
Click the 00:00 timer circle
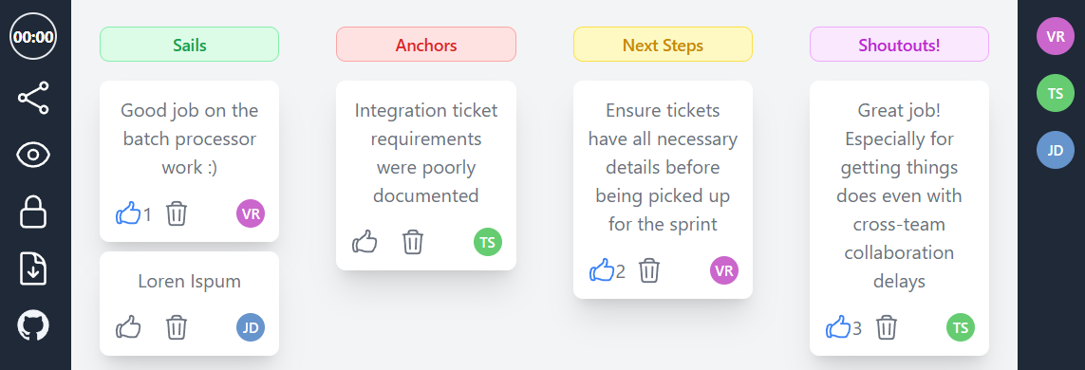[33, 37]
